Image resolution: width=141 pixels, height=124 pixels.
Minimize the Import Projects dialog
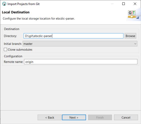[112, 4]
